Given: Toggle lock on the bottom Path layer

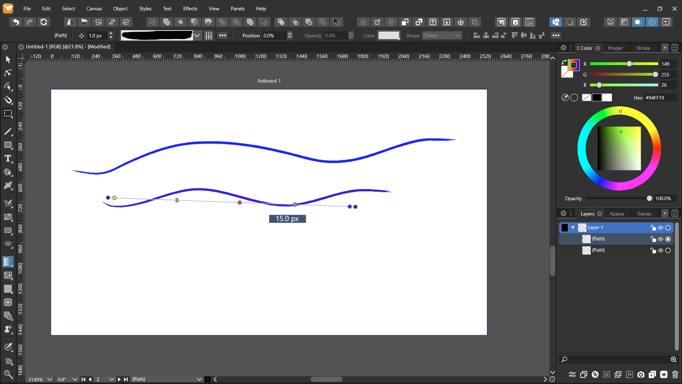Looking at the screenshot, I should (x=653, y=250).
